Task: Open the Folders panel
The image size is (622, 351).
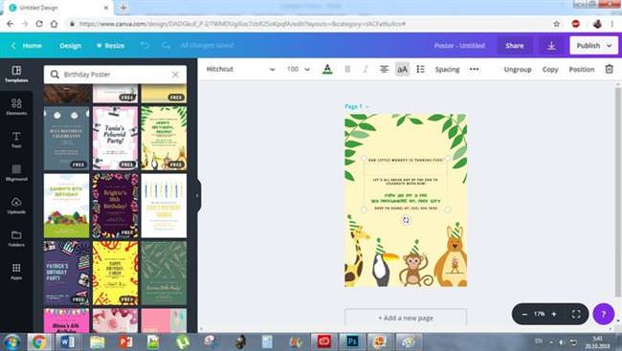Action: (16, 238)
